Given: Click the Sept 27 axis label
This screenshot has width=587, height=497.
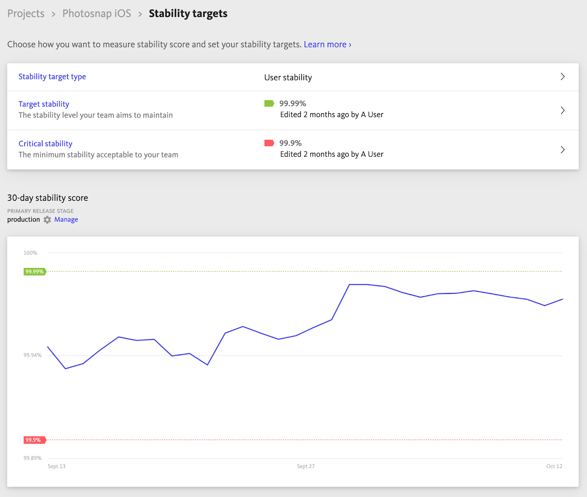Looking at the screenshot, I should point(306,466).
